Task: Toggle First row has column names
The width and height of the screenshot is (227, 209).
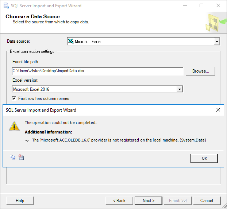Action: [14, 98]
